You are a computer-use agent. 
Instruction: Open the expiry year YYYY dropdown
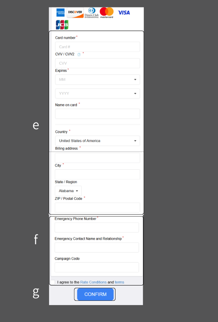click(97, 93)
